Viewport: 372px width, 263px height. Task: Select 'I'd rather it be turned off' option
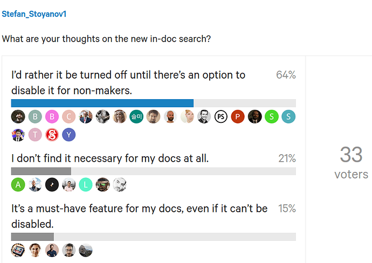point(128,82)
